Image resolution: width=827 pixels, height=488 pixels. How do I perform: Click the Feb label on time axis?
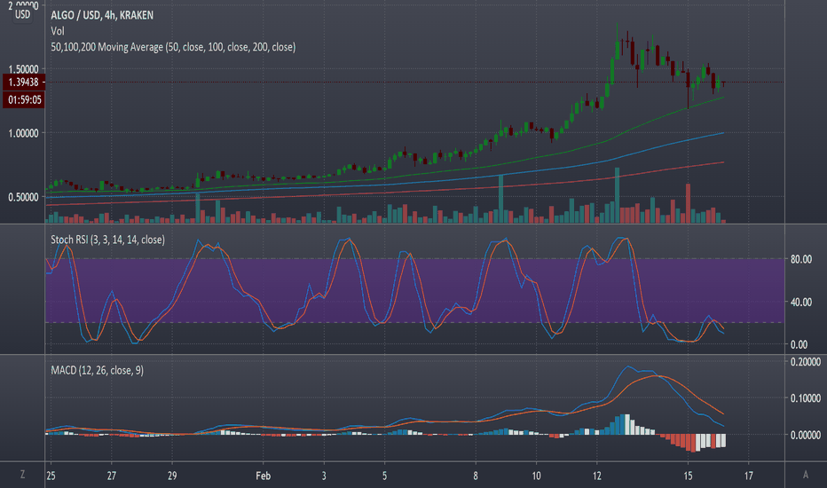(264, 476)
